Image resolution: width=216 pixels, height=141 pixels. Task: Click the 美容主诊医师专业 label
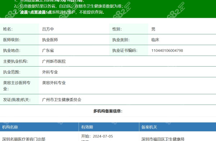click(x=17, y=86)
